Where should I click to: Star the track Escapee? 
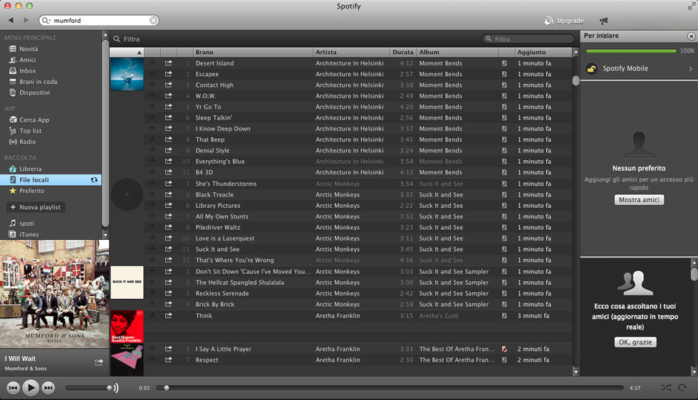click(152, 74)
